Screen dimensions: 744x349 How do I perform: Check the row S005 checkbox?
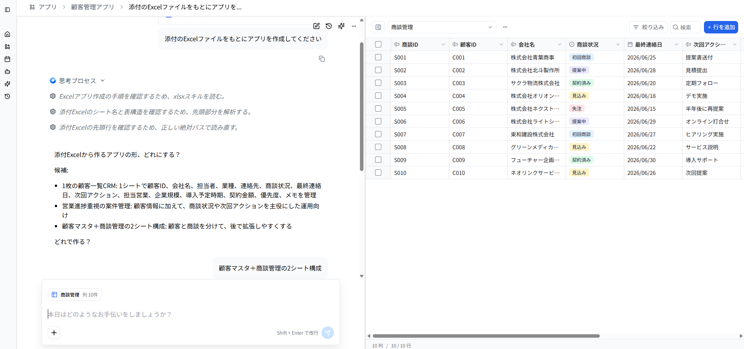(378, 108)
